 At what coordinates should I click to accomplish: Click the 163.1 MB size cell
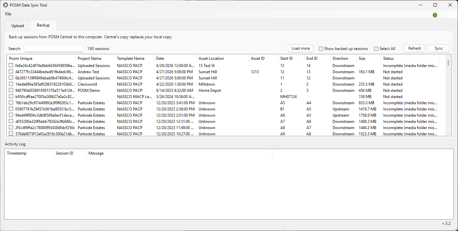367,72
